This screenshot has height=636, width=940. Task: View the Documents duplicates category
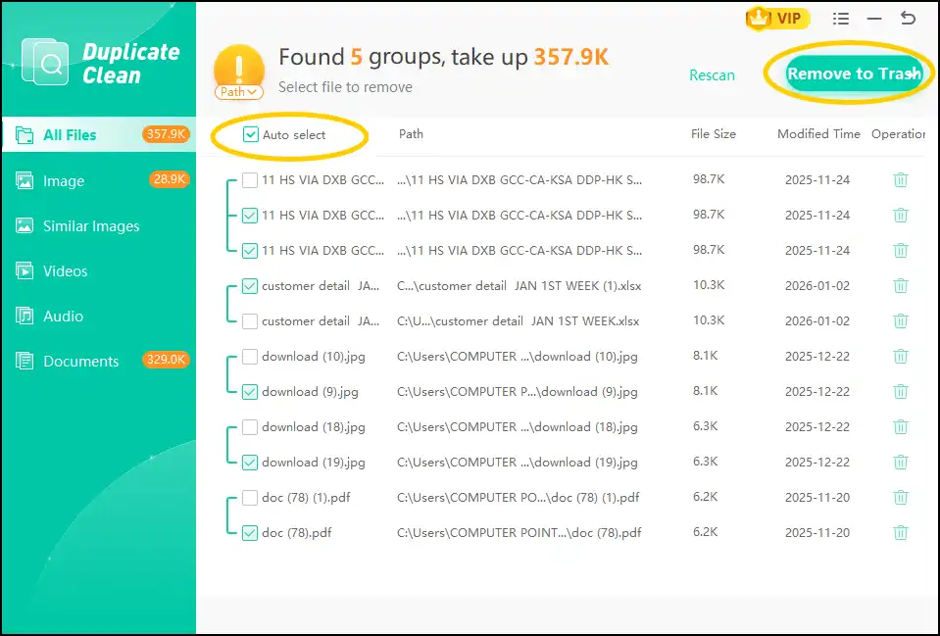tap(78, 361)
